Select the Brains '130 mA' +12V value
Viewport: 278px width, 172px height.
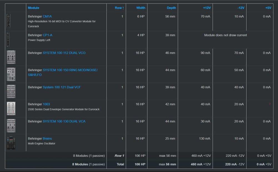[205, 138]
